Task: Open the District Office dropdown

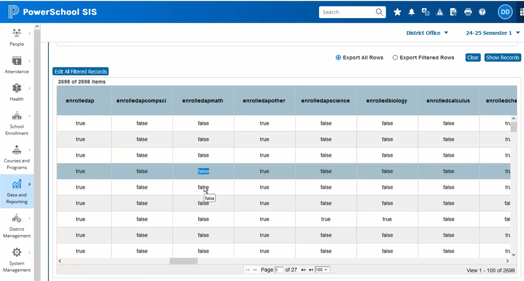Action: (427, 33)
